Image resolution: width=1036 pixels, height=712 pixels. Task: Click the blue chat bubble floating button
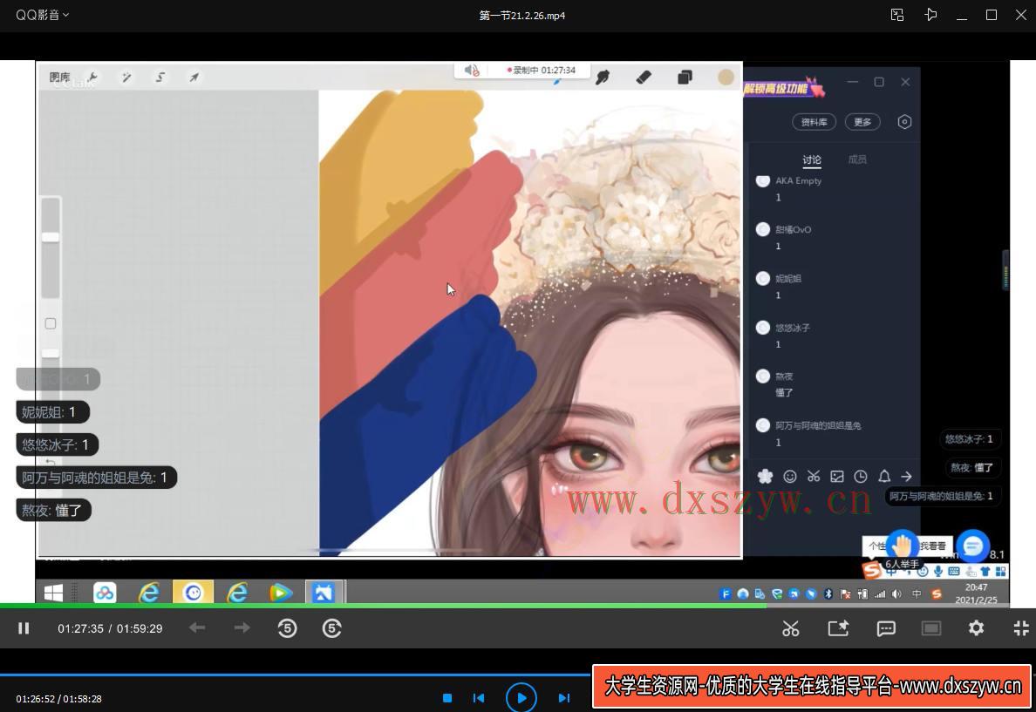[x=972, y=546]
